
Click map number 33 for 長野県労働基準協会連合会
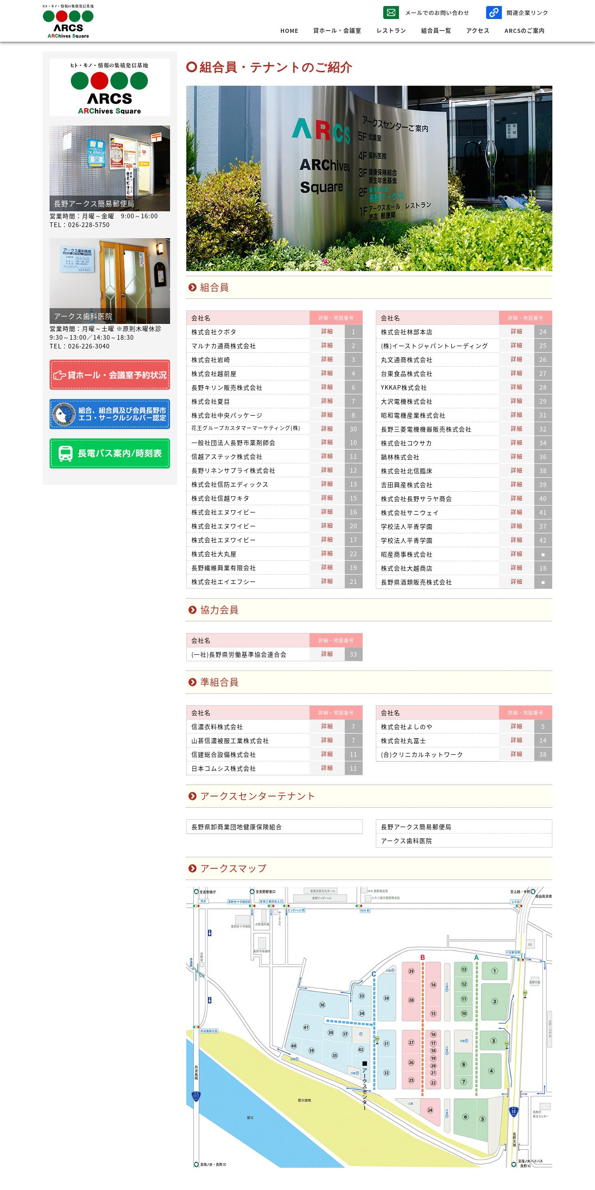354,654
